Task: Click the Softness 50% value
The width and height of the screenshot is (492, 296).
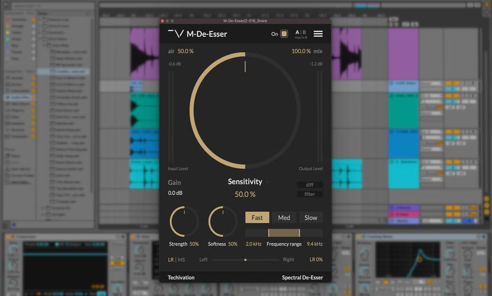Action: pos(233,244)
